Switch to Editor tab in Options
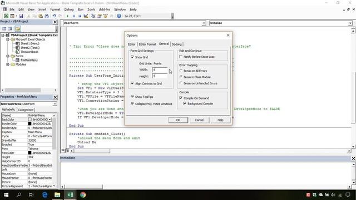356x200 pixels. tap(131, 44)
